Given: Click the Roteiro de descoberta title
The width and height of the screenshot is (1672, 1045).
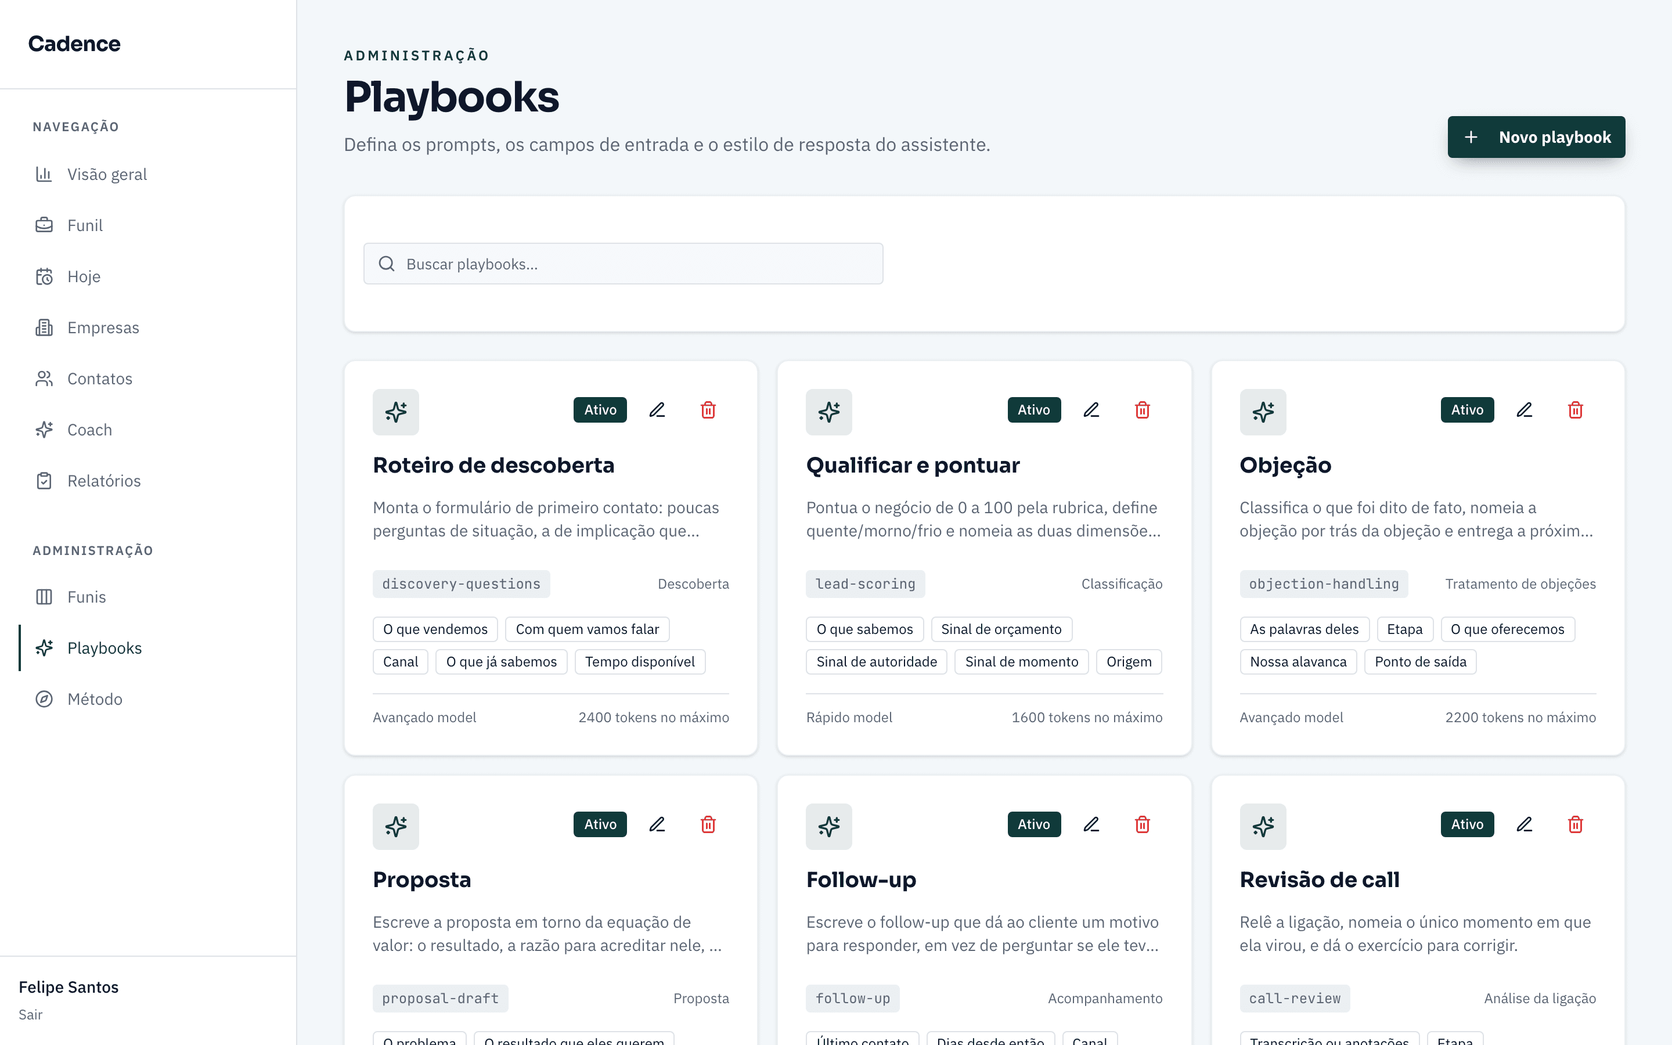Looking at the screenshot, I should click(493, 465).
